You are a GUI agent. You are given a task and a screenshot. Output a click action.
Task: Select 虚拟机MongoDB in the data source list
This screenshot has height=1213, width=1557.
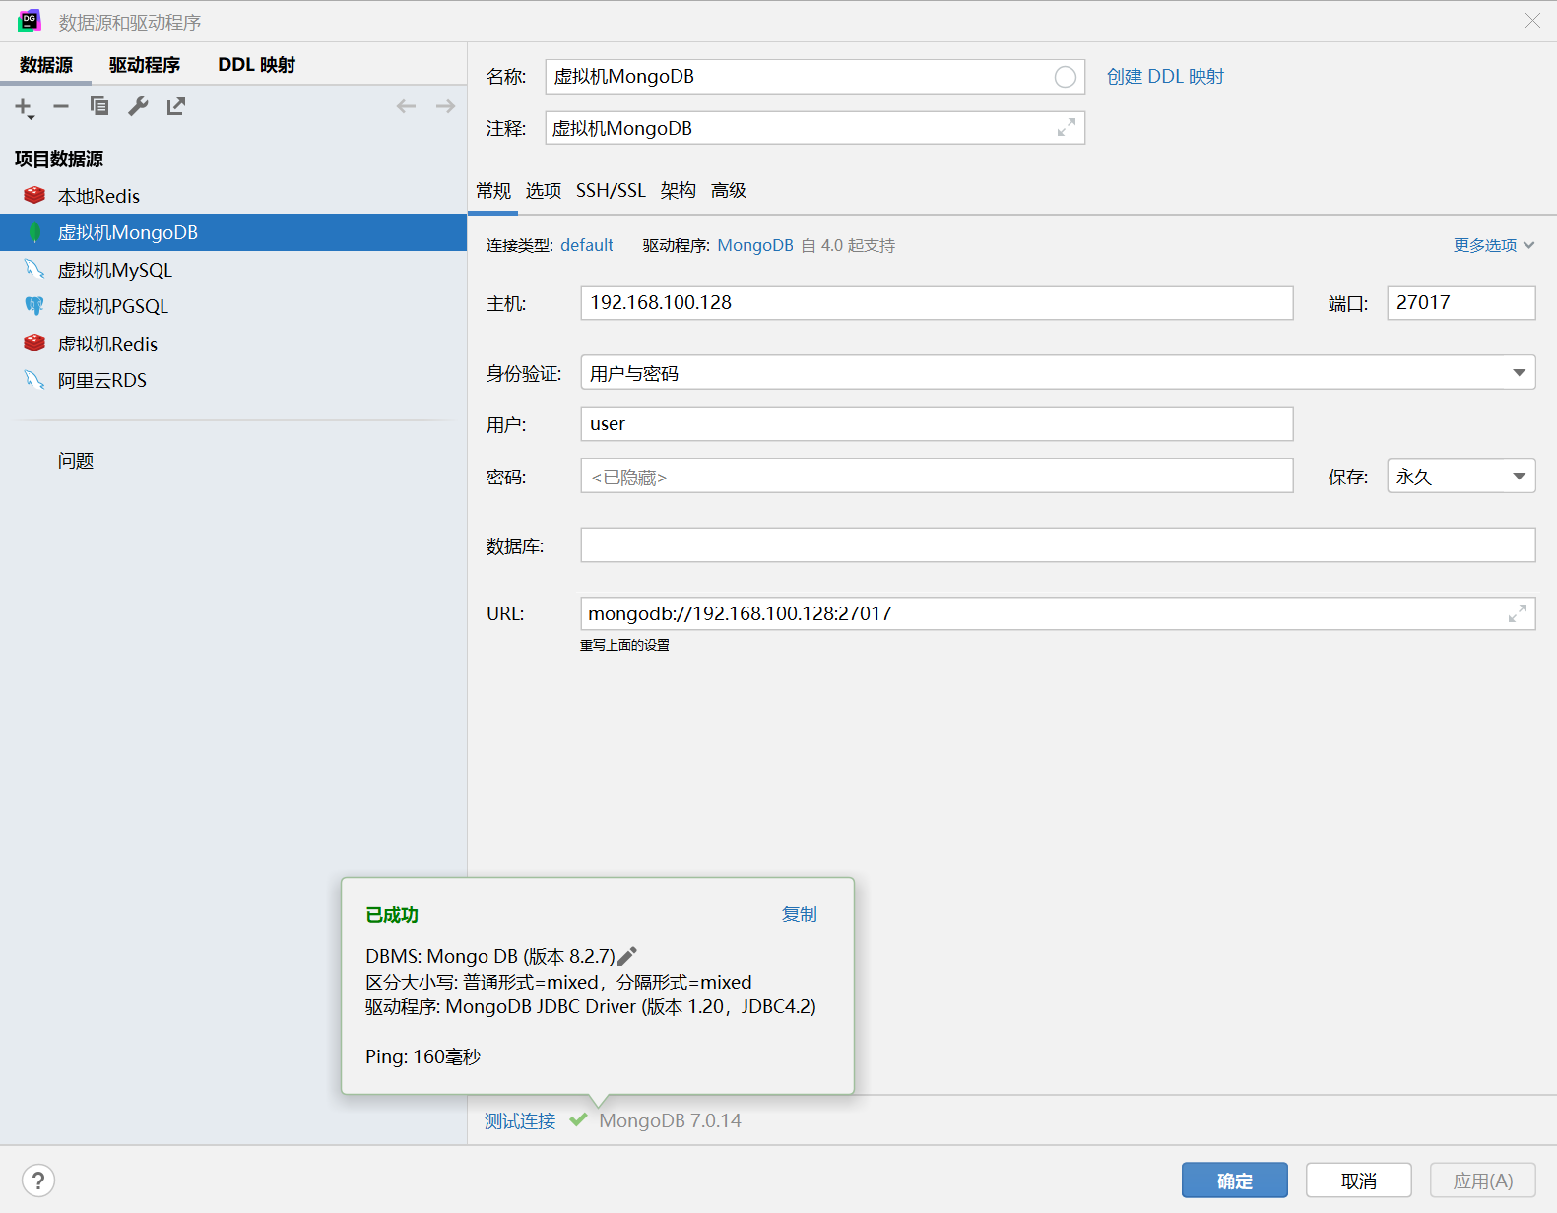coord(233,232)
